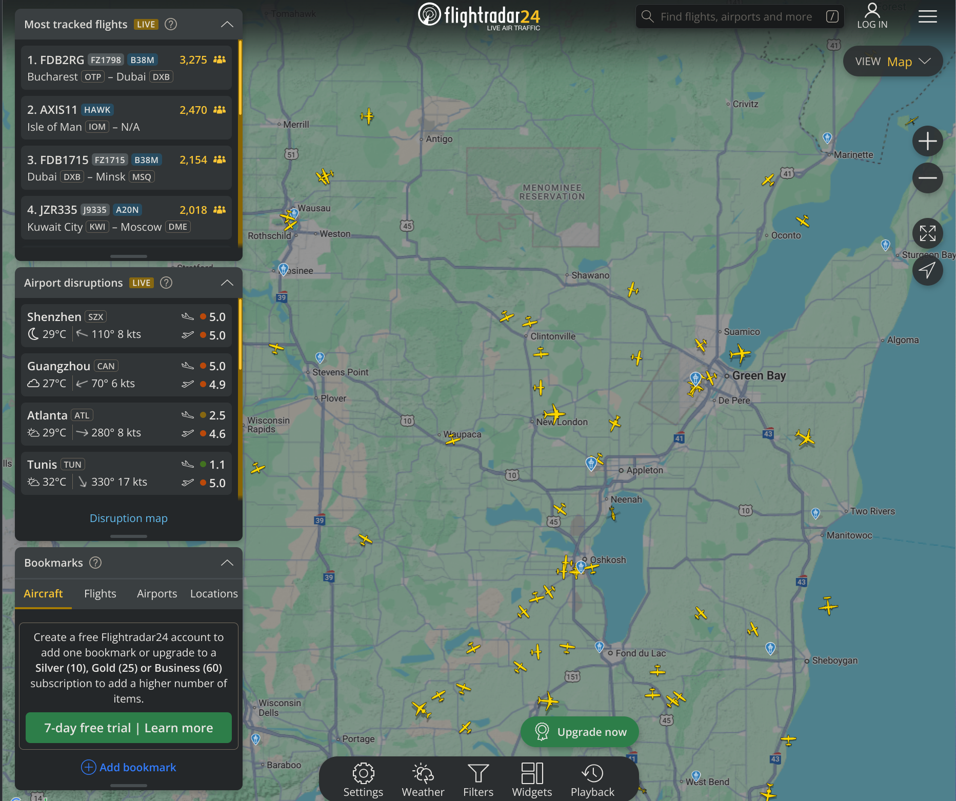Viewport: 956px width, 801px height.
Task: Open Guangzhou CAN disruption row
Action: [x=126, y=374]
